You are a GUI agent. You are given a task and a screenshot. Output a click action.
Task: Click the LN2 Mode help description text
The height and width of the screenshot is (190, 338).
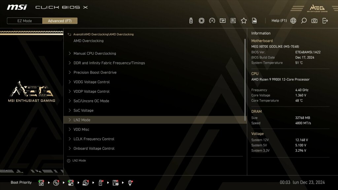(x=79, y=161)
